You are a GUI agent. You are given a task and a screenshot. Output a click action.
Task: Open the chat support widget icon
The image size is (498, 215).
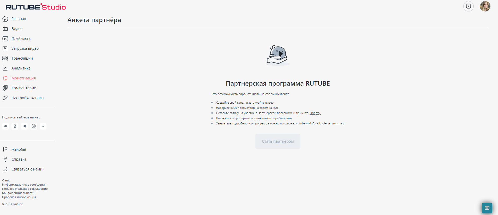487,208
